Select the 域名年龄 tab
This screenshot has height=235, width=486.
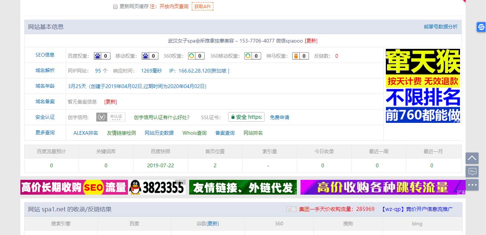coord(45,86)
